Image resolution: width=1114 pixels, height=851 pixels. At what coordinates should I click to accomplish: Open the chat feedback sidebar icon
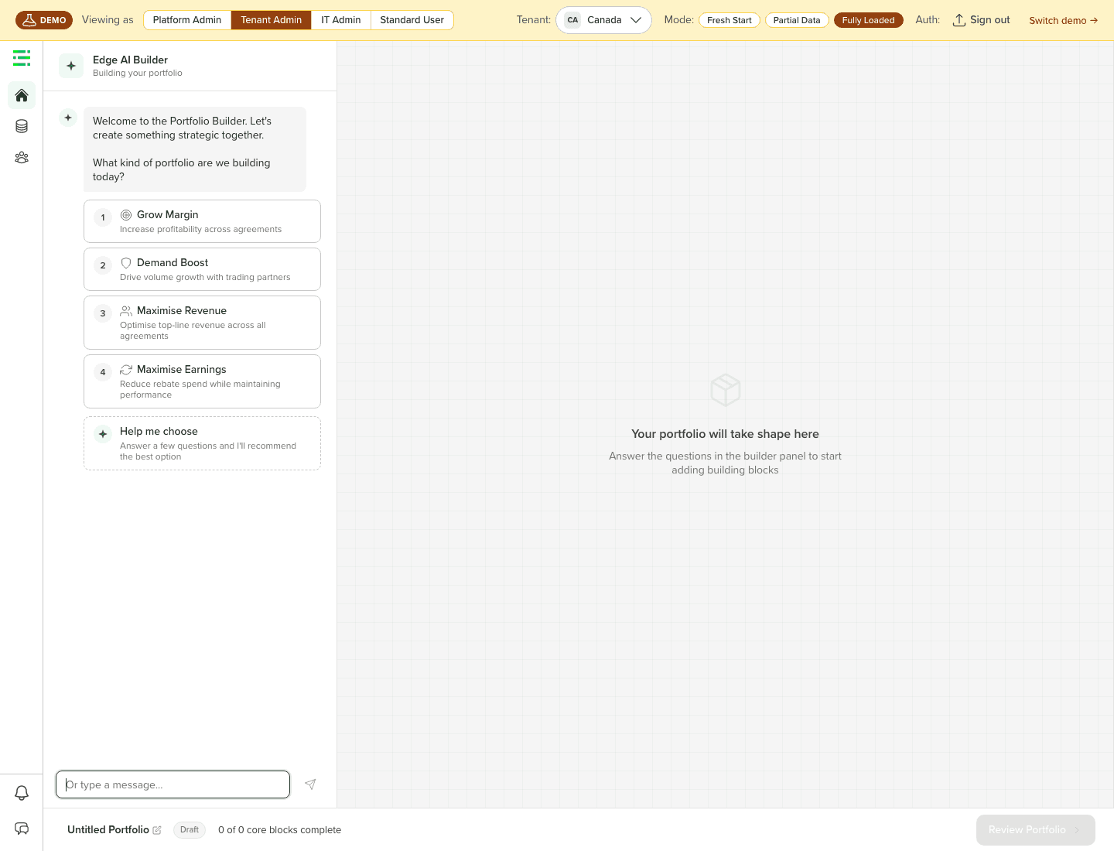coord(22,829)
